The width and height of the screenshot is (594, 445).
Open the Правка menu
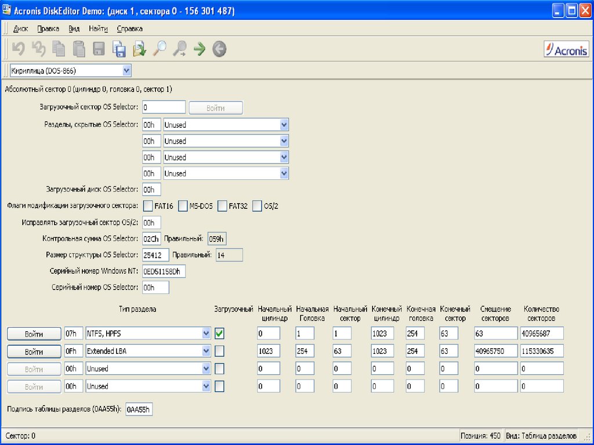[x=48, y=28]
